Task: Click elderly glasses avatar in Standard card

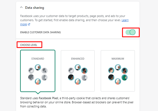Action: click(38, 82)
